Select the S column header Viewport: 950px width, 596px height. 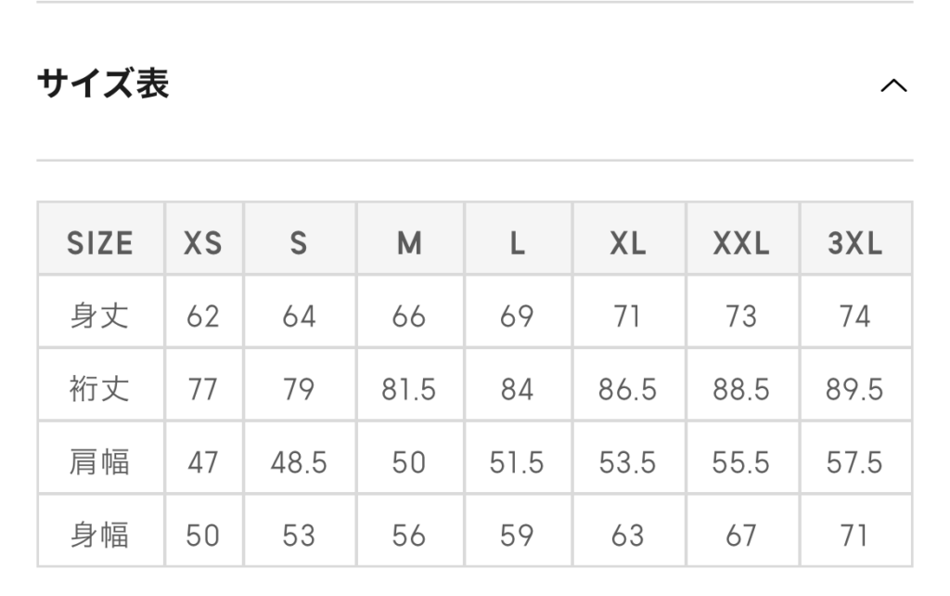click(x=299, y=244)
